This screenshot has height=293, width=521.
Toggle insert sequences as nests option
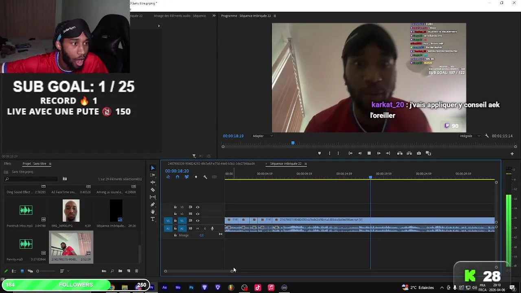(x=168, y=177)
